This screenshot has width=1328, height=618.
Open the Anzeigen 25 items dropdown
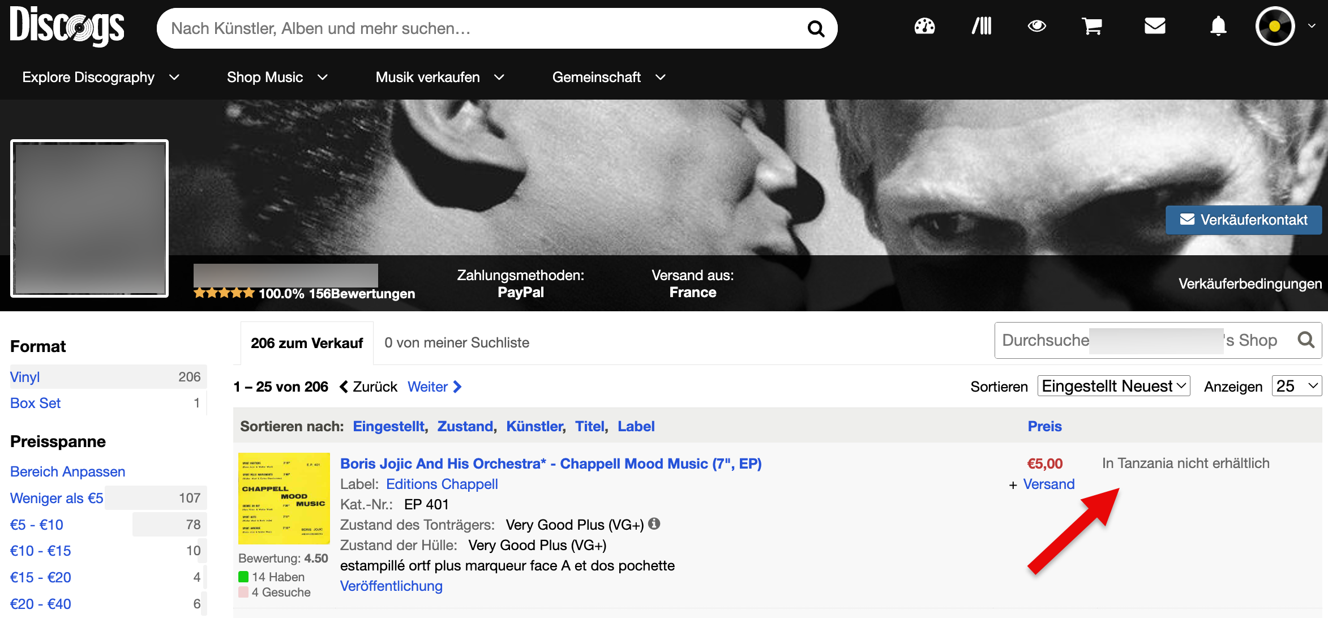click(x=1296, y=386)
